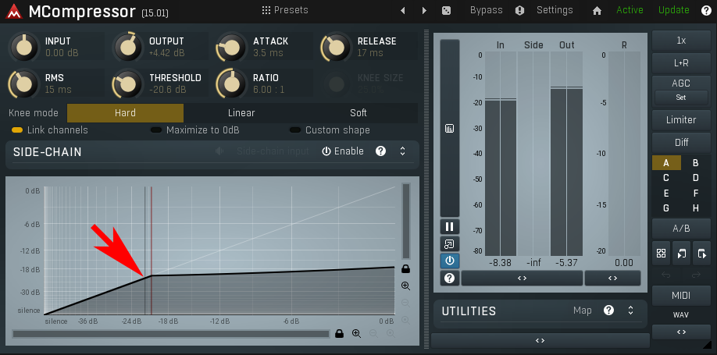Open the Presets grid icon
This screenshot has width=717, height=355.
[266, 10]
